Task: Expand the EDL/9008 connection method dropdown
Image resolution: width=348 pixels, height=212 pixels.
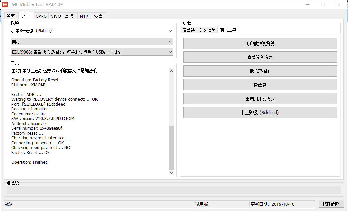Action: point(92,52)
